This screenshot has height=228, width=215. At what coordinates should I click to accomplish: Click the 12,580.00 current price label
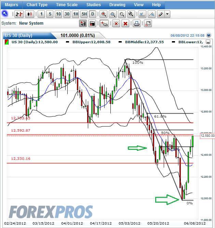[x=207, y=136]
